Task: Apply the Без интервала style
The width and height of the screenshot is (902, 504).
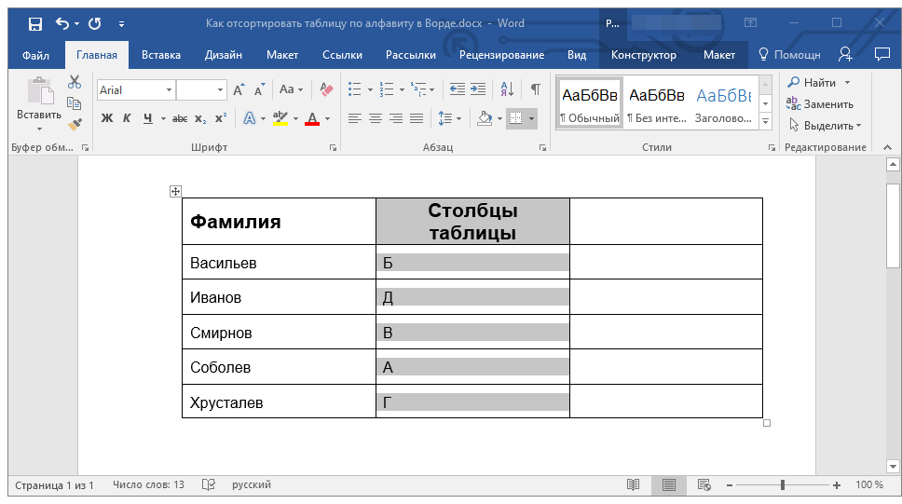Action: pyautogui.click(x=657, y=102)
